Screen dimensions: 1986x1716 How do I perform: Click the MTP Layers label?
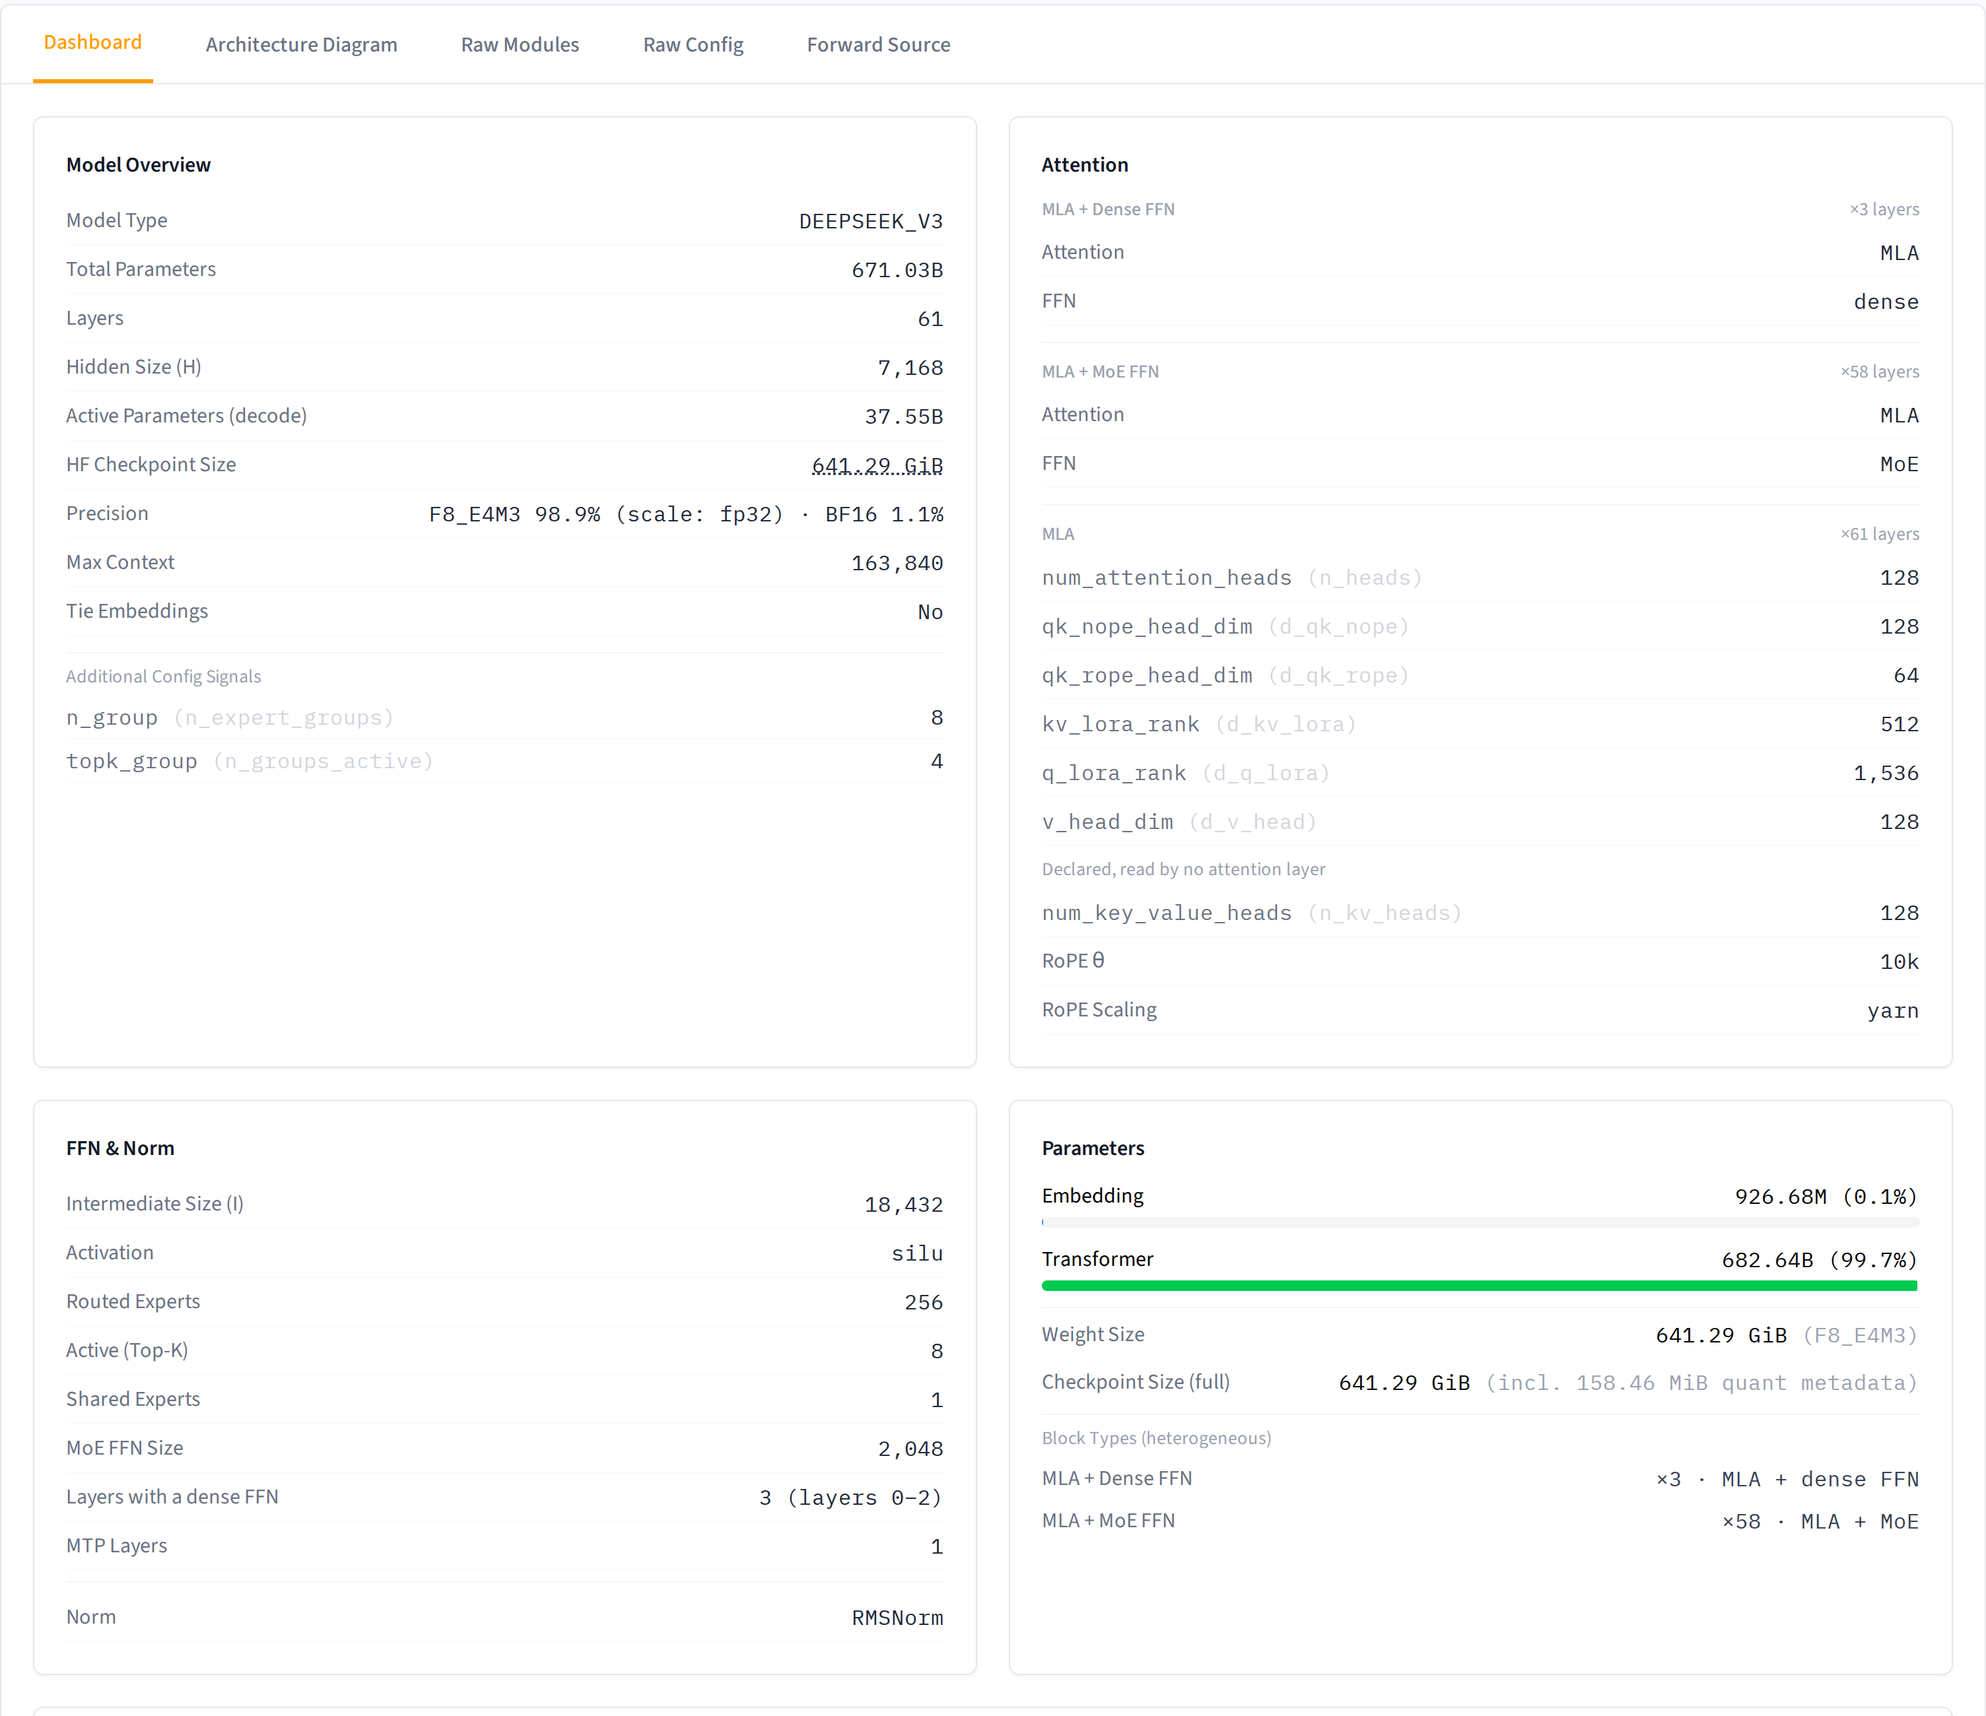click(116, 1546)
